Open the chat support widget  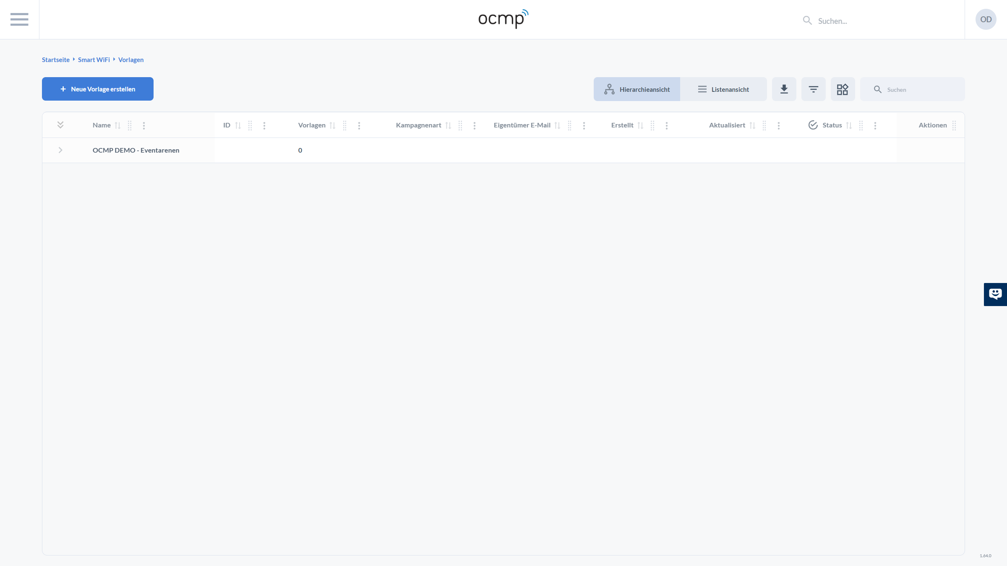pyautogui.click(x=995, y=294)
